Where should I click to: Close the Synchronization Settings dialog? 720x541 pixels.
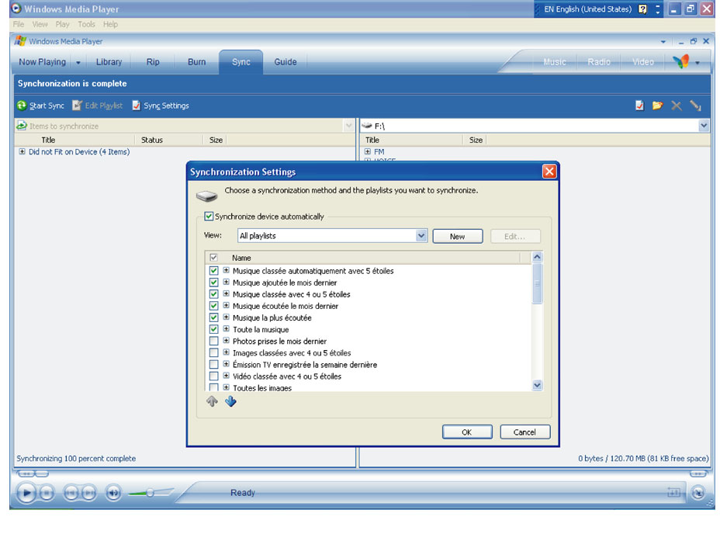[549, 172]
